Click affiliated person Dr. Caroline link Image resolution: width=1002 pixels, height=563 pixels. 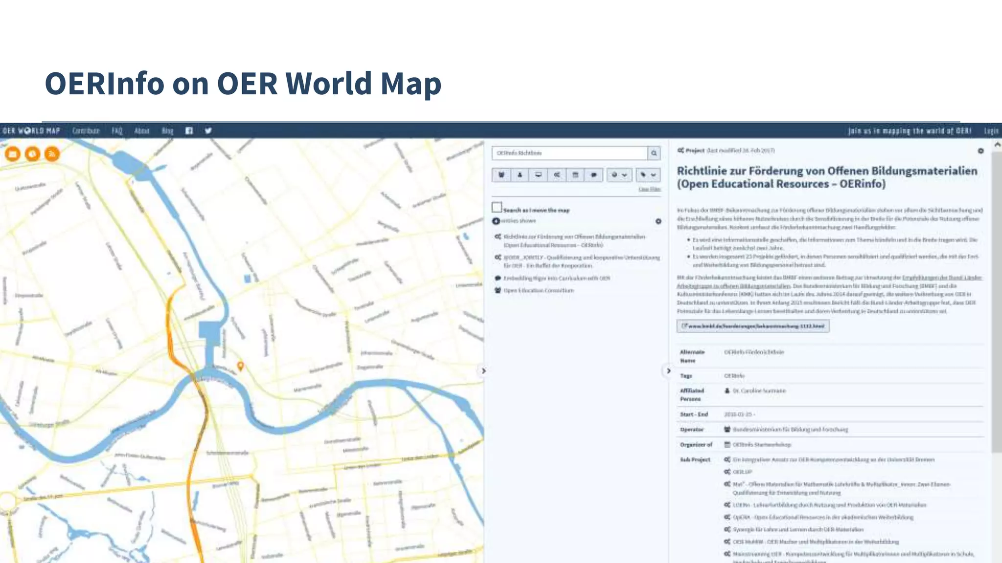click(759, 391)
